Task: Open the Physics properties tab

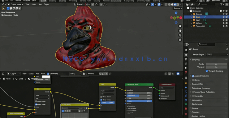Action: 186,96
